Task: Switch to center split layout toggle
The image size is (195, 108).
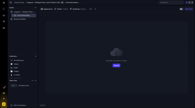Action: pyautogui.click(x=189, y=3)
